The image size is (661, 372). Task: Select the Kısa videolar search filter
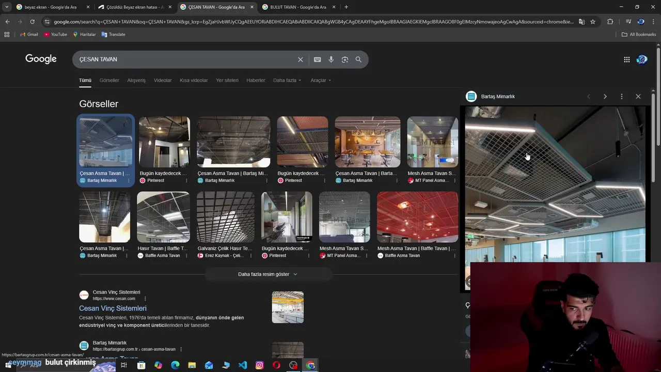[x=194, y=80]
